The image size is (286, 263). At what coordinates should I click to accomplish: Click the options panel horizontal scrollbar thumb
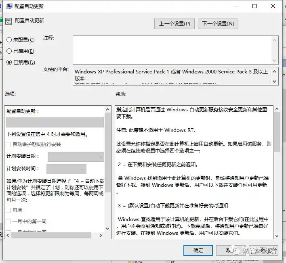coord(51,235)
